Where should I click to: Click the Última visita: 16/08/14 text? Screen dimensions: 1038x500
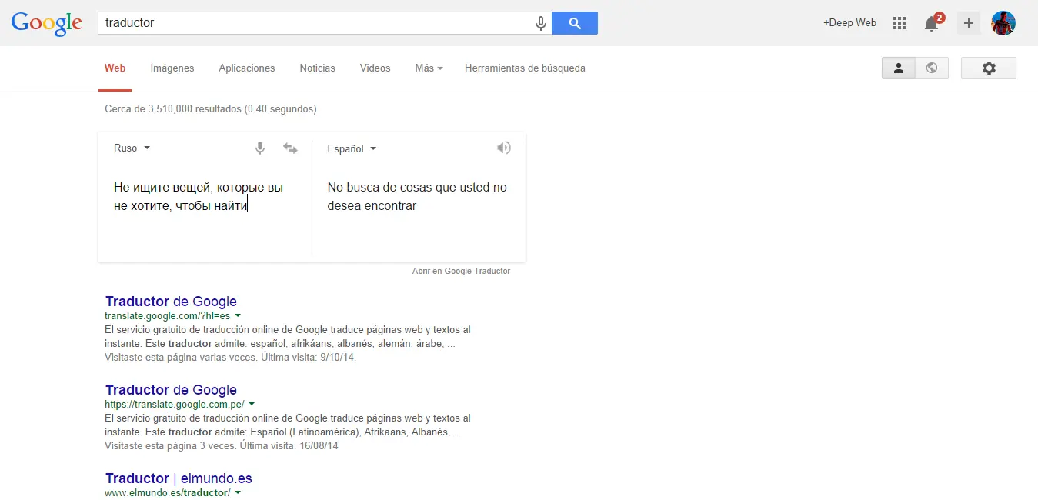coord(289,445)
